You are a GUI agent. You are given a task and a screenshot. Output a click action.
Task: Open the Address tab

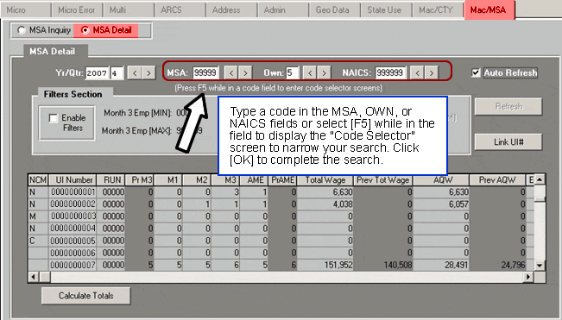click(232, 10)
